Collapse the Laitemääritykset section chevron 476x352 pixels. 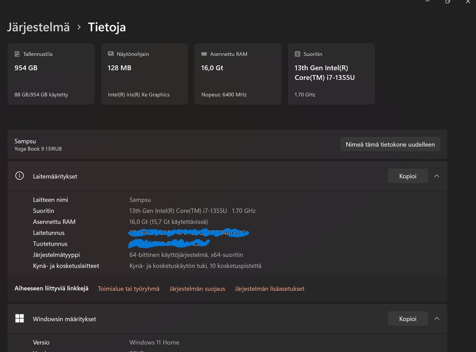pos(436,176)
